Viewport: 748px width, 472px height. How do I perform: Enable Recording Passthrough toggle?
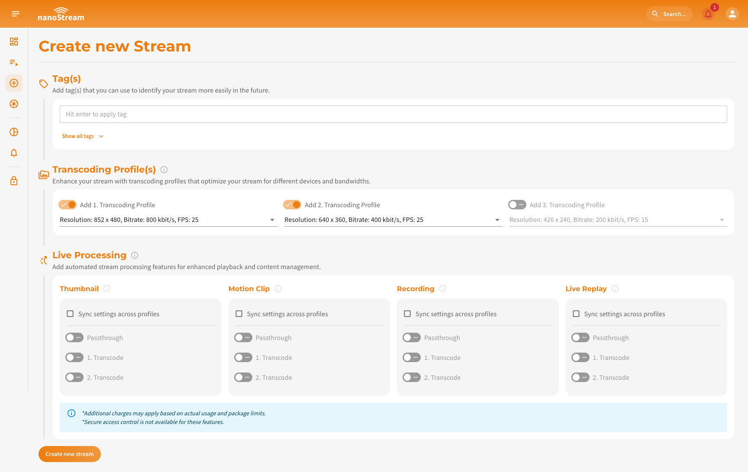pos(412,337)
